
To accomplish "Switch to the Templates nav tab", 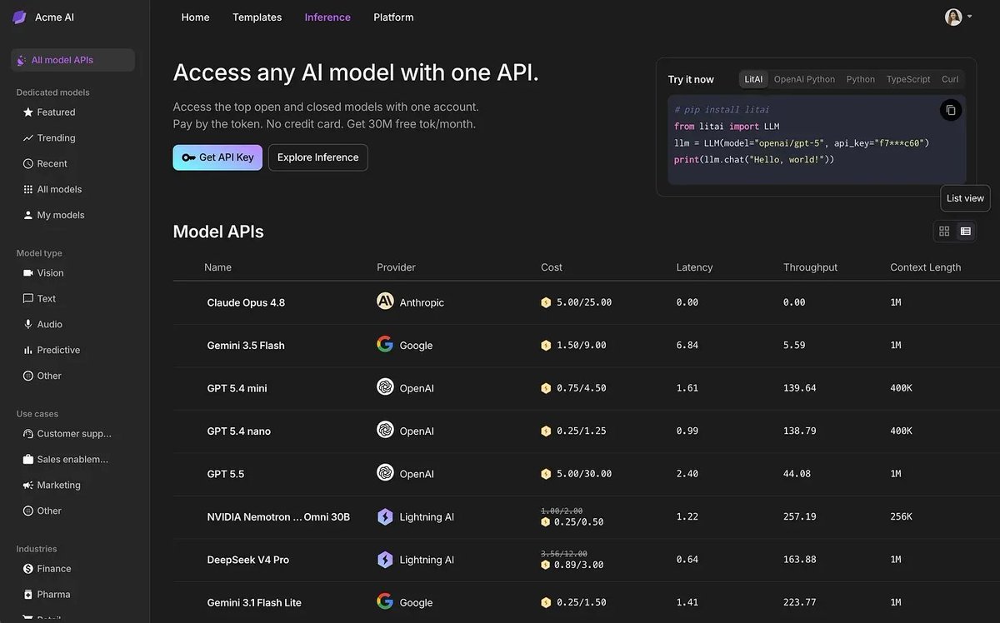I will (257, 17).
